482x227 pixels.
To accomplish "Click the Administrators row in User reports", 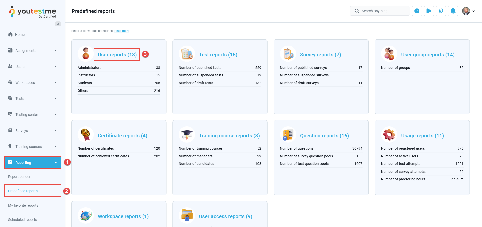I will pos(119,68).
